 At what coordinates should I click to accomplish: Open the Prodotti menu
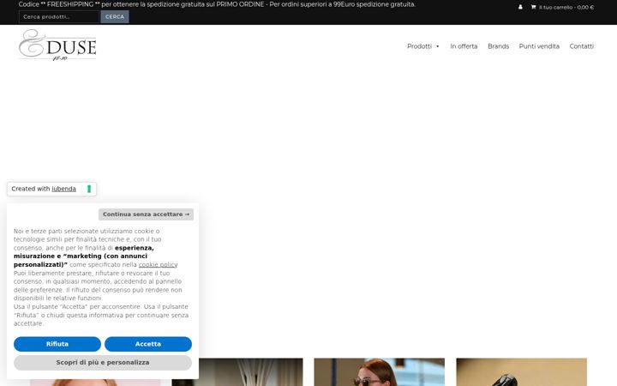coord(419,46)
